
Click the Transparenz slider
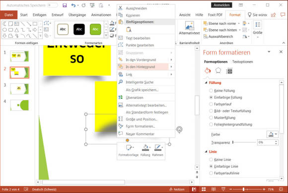point(244,142)
